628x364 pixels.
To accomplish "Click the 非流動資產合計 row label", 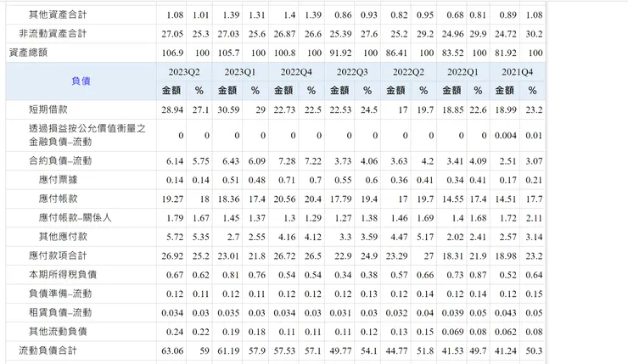I will pos(53,34).
